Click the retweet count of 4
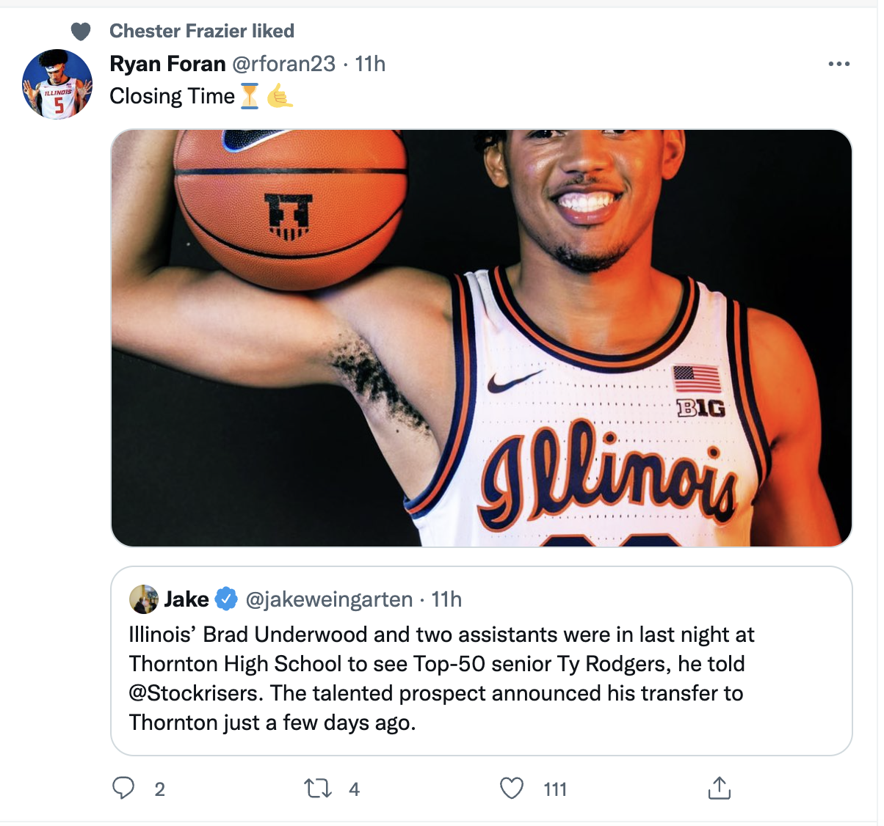 pos(354,789)
